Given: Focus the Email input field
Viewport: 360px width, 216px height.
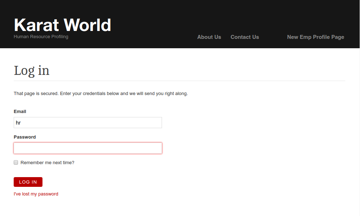Looking at the screenshot, I should pos(88,122).
